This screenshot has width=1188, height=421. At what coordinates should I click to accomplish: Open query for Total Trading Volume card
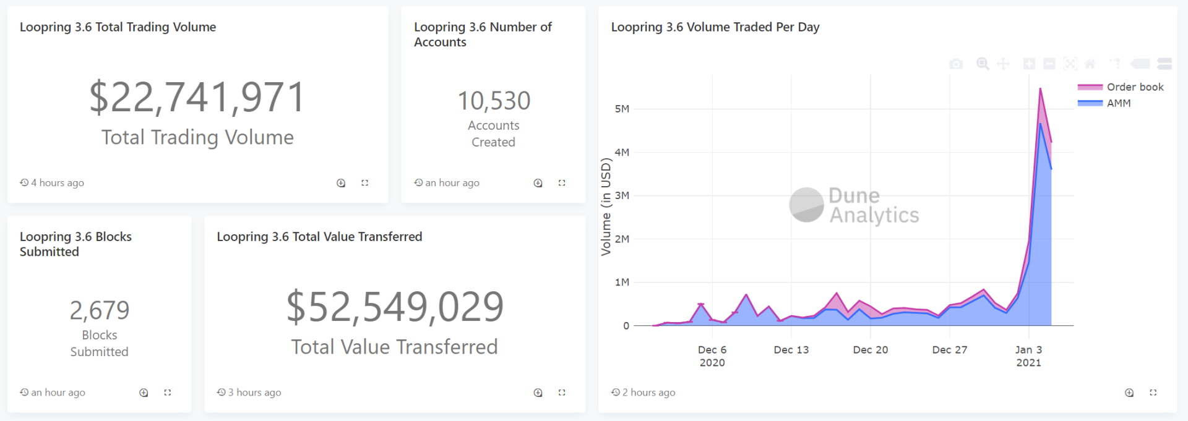[x=341, y=183]
